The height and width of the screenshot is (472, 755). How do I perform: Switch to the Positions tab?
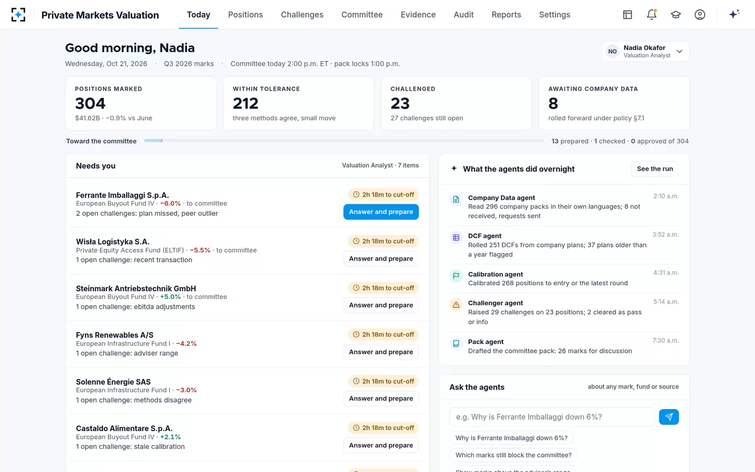(x=245, y=15)
